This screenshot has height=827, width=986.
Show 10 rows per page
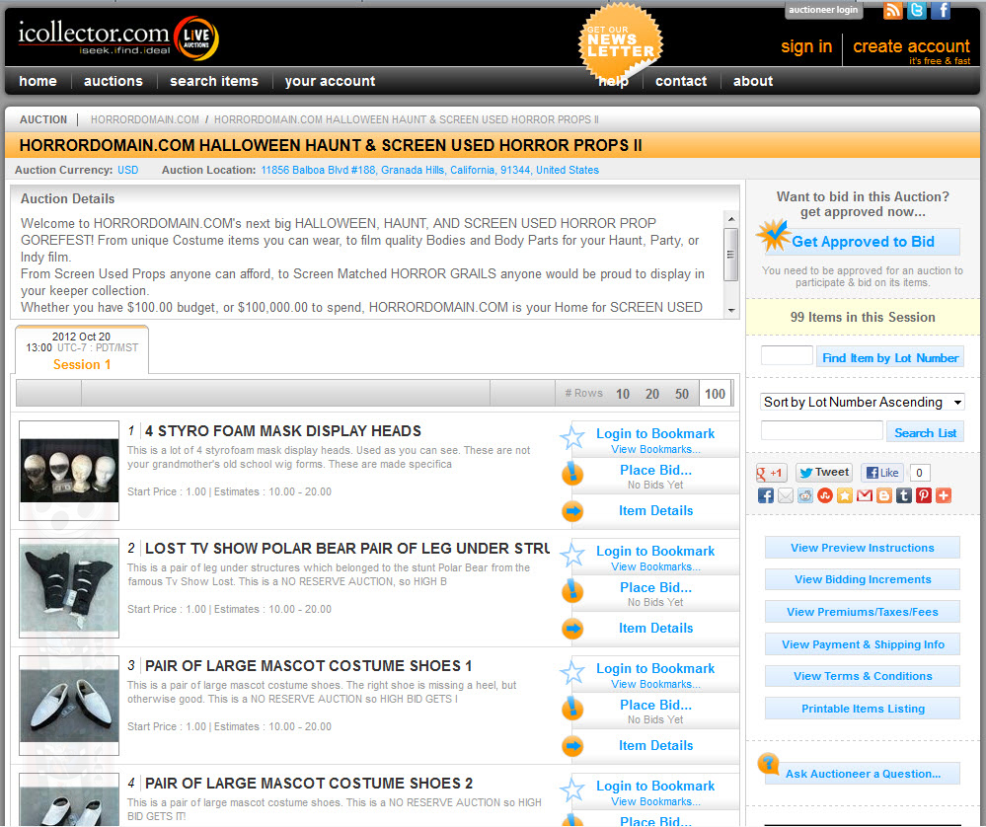tap(623, 394)
